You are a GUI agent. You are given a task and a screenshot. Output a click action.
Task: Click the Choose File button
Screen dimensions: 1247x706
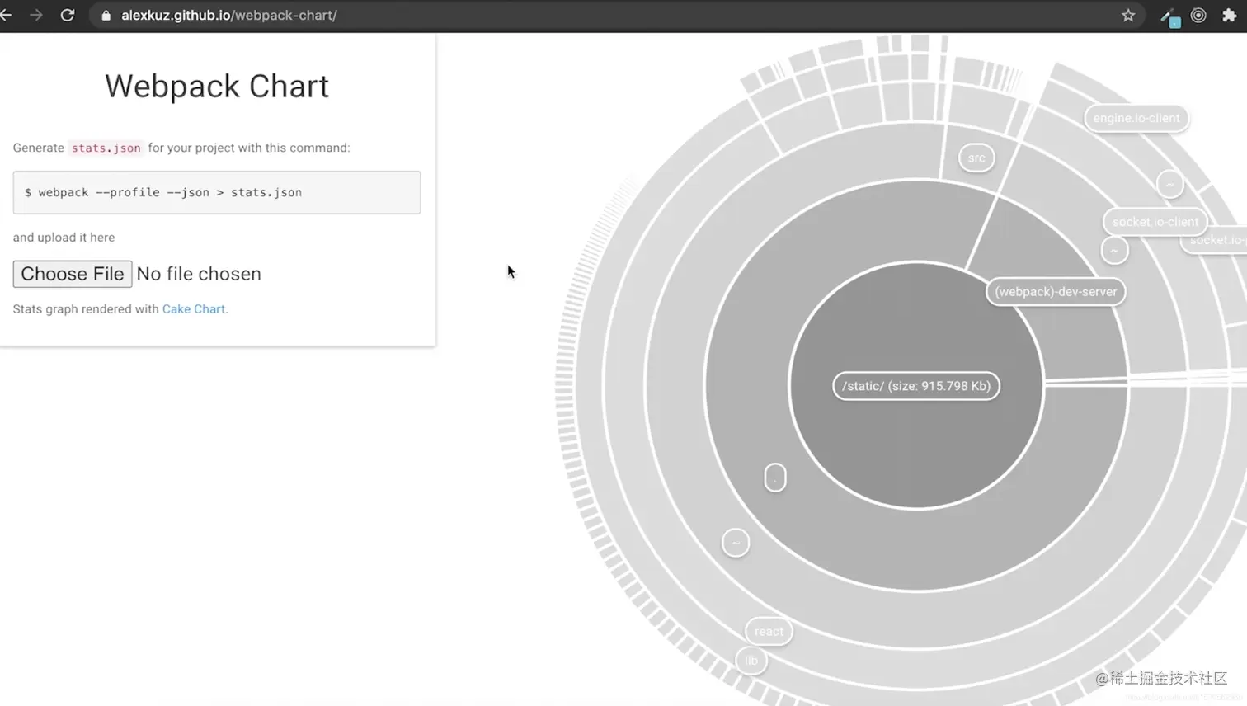73,274
